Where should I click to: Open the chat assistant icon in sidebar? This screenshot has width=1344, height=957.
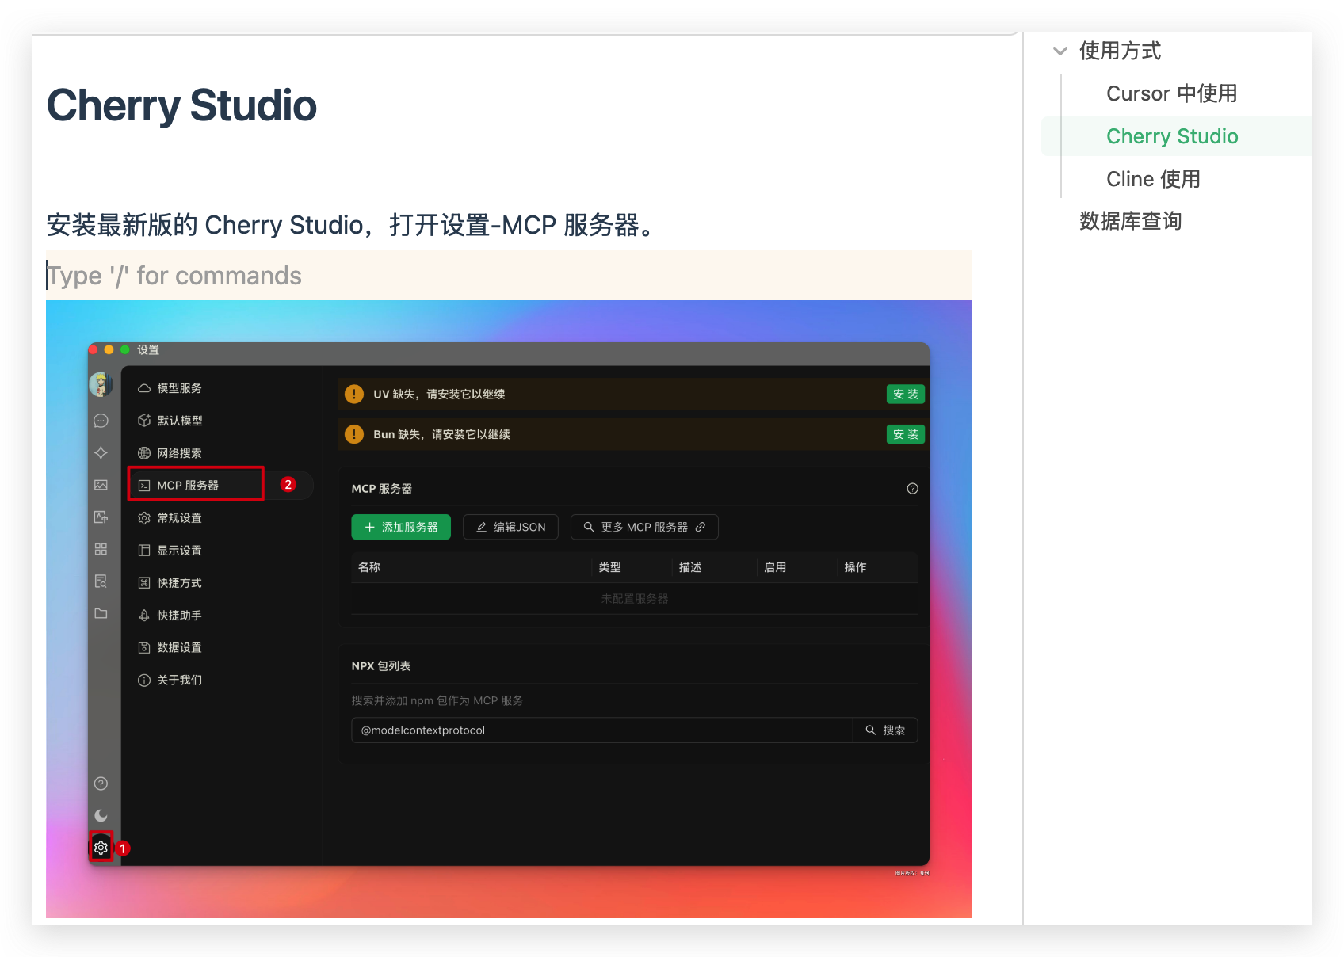point(101,421)
